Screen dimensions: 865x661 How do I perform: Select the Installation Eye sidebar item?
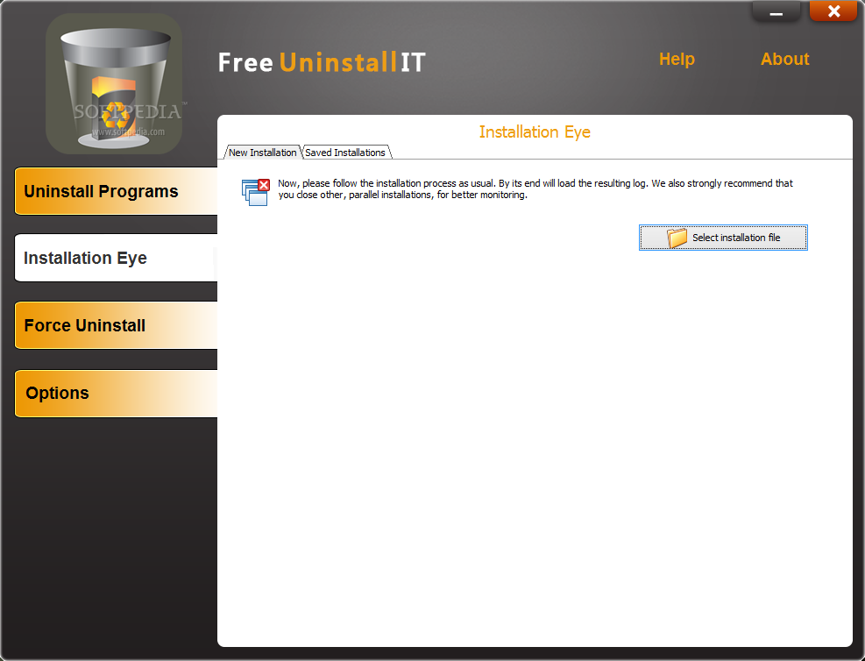coord(116,259)
